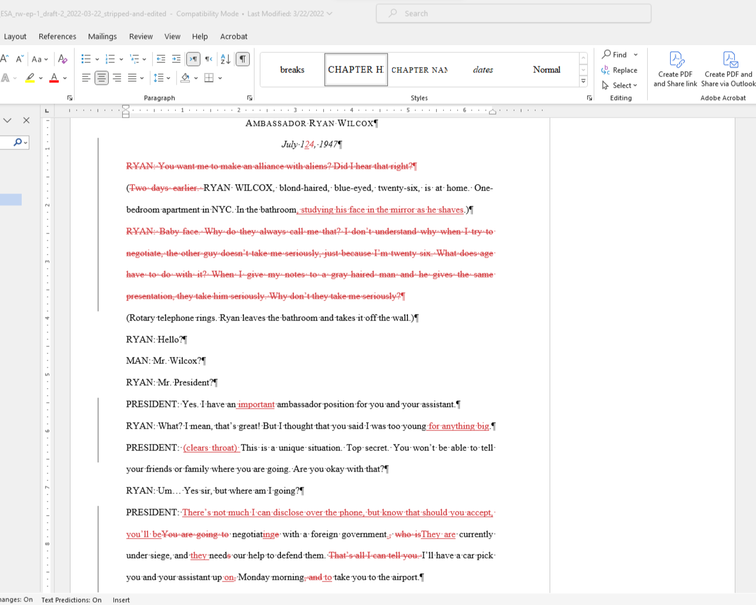Click Create PDF and Share link
This screenshot has height=605, width=756.
coord(675,69)
